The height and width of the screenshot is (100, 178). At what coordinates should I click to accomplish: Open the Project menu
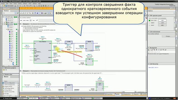pyautogui.click(x=3, y=4)
